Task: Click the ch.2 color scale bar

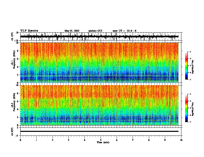Action: (186, 108)
